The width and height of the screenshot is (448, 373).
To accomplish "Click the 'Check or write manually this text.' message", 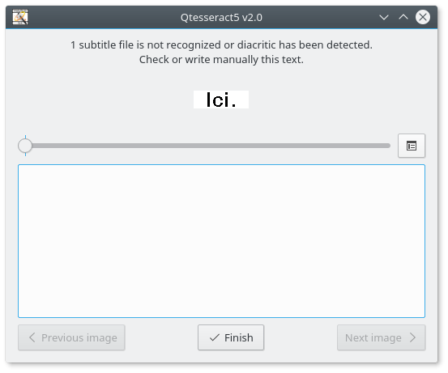I will tap(221, 60).
